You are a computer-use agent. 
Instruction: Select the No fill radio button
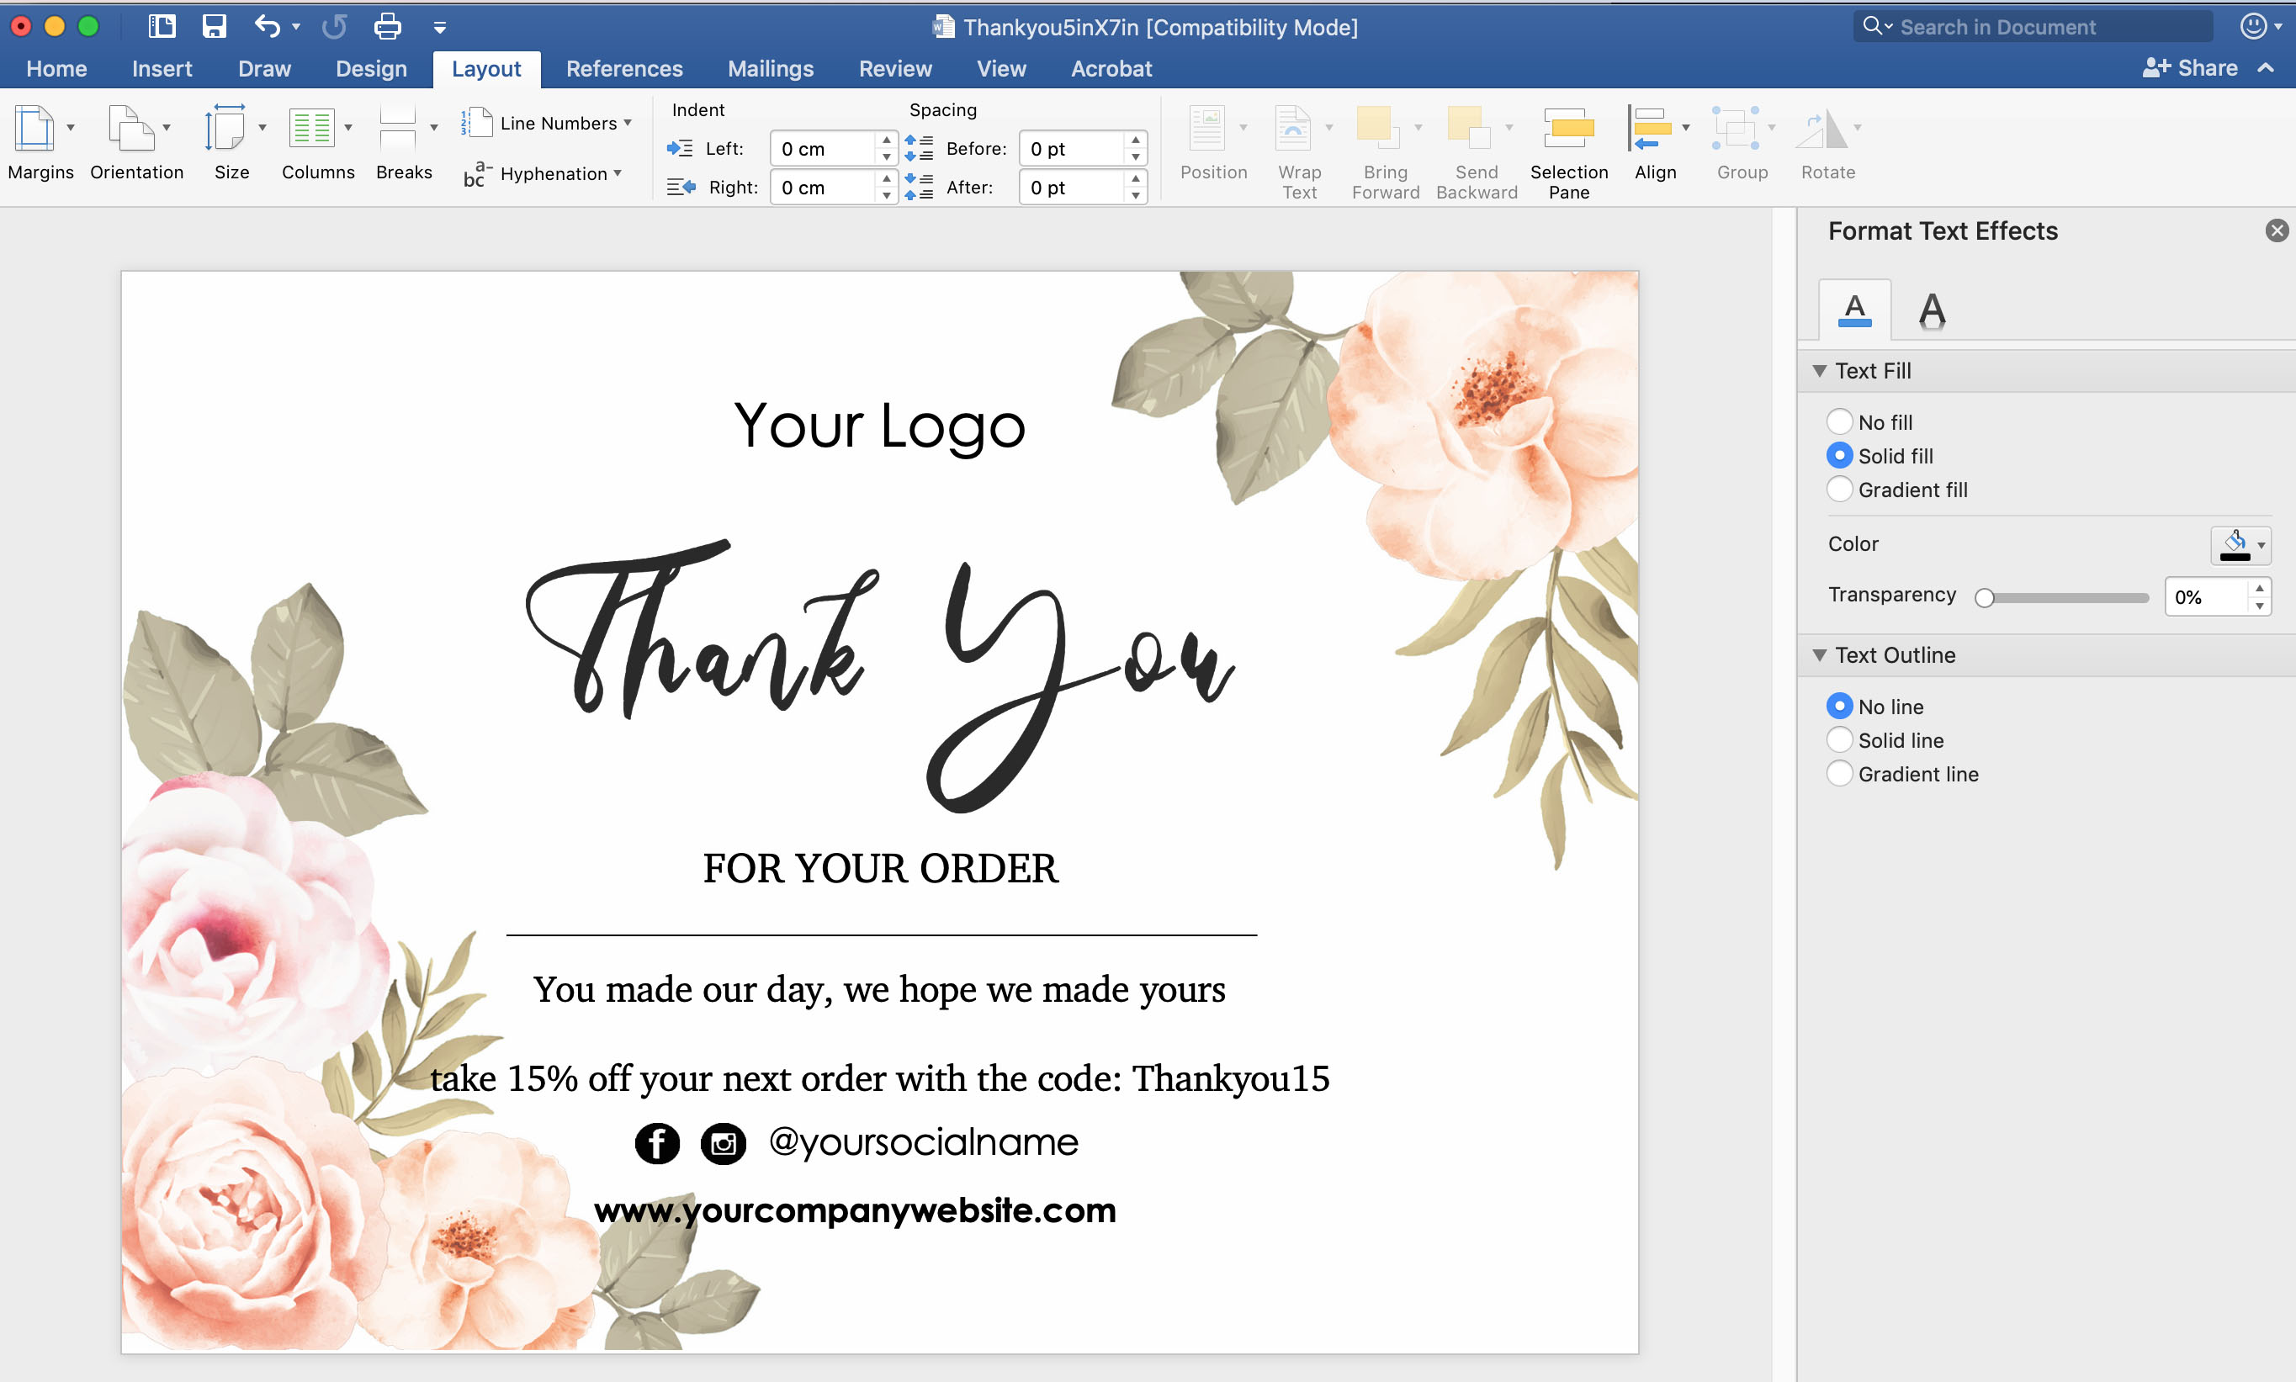(1838, 421)
